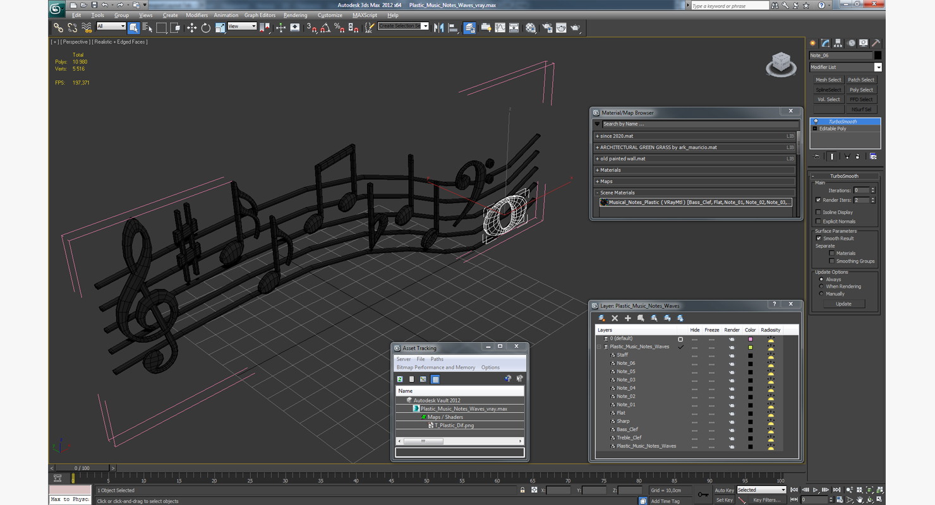Image resolution: width=935 pixels, height=505 pixels.
Task: Click the Mirror tool icon
Action: coord(439,28)
